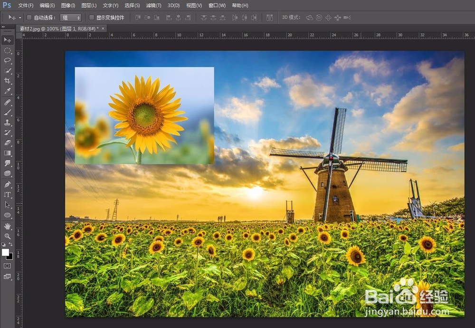Open the black background color picker
475x328 pixels.
[x=11, y=257]
